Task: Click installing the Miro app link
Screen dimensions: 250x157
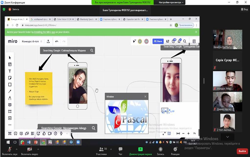Action: (44, 32)
